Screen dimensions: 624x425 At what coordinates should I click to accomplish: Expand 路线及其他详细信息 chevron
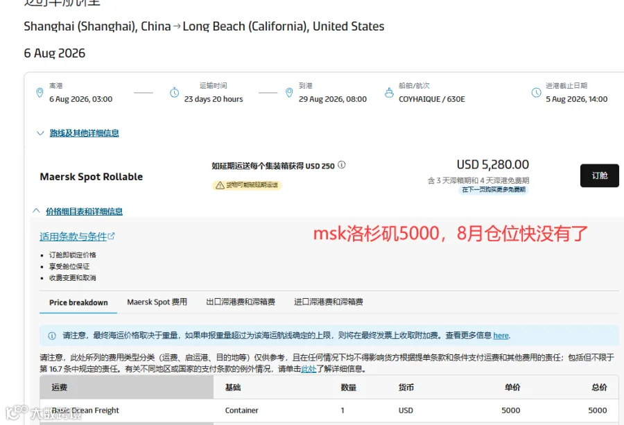pyautogui.click(x=40, y=133)
